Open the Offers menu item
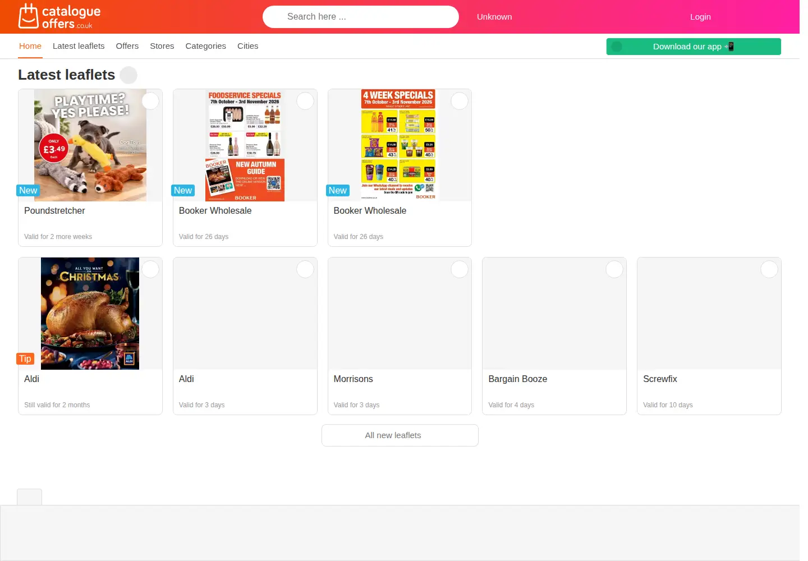 (x=127, y=46)
